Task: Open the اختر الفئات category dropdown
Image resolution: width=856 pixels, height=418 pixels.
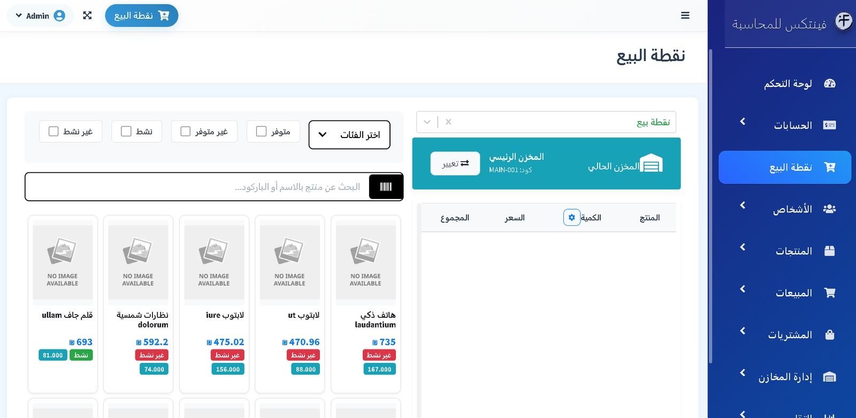Action: click(x=349, y=135)
